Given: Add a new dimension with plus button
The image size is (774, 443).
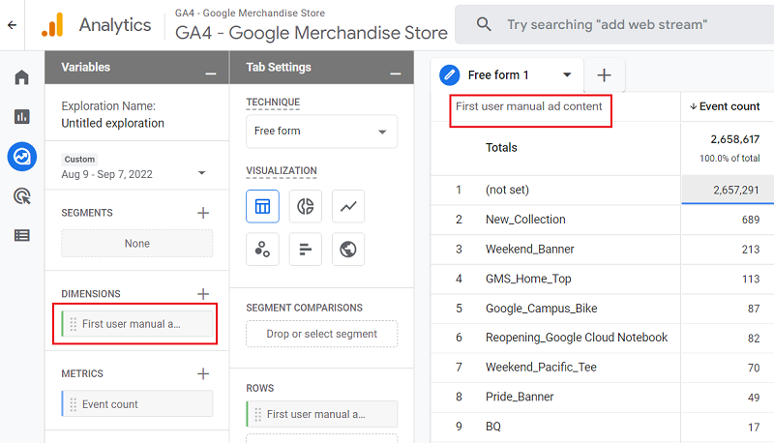Looking at the screenshot, I should [203, 294].
